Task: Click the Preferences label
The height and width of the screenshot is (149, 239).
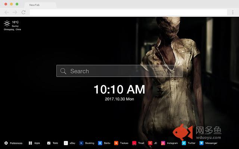Action: [x=16, y=143]
